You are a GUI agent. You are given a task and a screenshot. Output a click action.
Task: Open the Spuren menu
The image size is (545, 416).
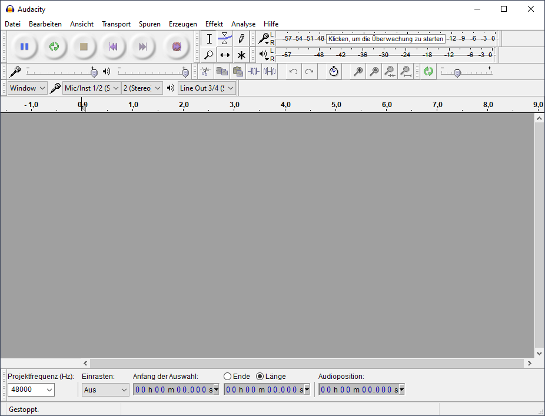point(149,24)
